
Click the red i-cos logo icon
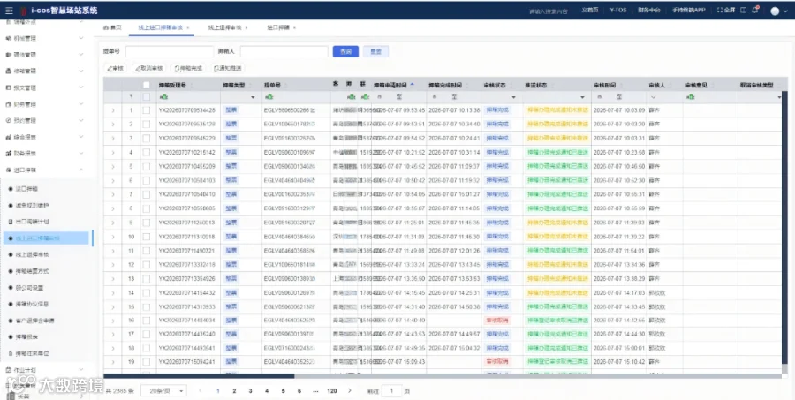pyautogui.click(x=23, y=11)
